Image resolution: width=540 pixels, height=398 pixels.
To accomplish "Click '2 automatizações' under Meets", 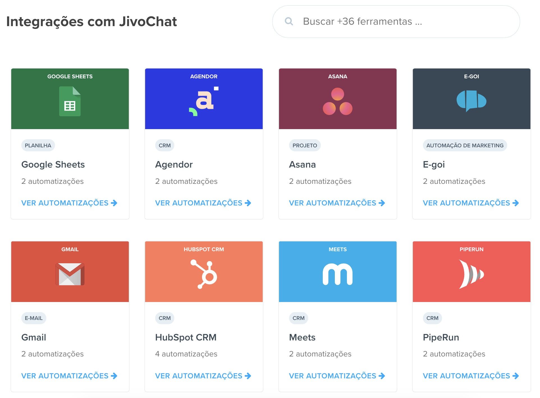I will coord(320,354).
